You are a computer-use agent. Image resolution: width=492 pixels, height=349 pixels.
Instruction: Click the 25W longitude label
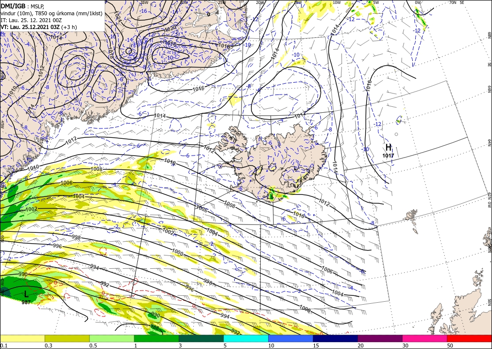point(221,2)
